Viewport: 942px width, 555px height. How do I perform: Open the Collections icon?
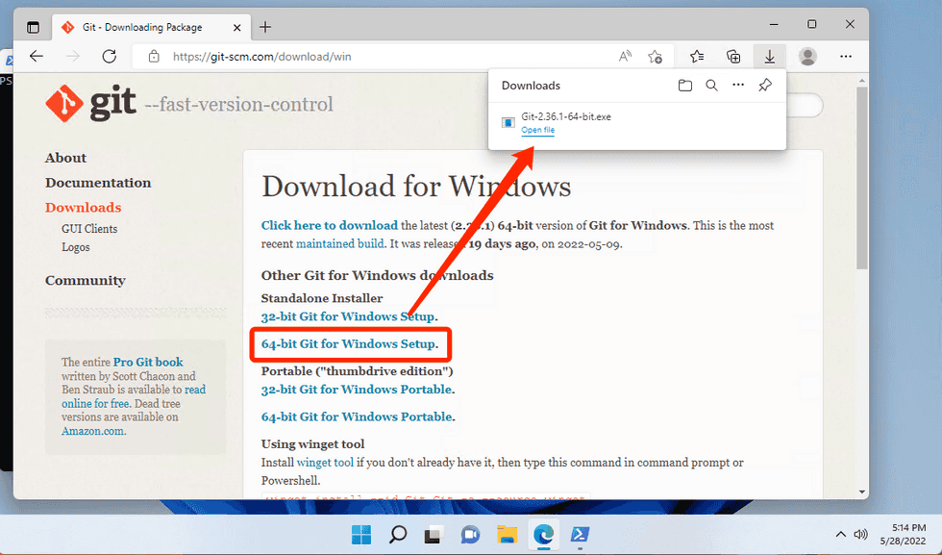[x=733, y=57]
